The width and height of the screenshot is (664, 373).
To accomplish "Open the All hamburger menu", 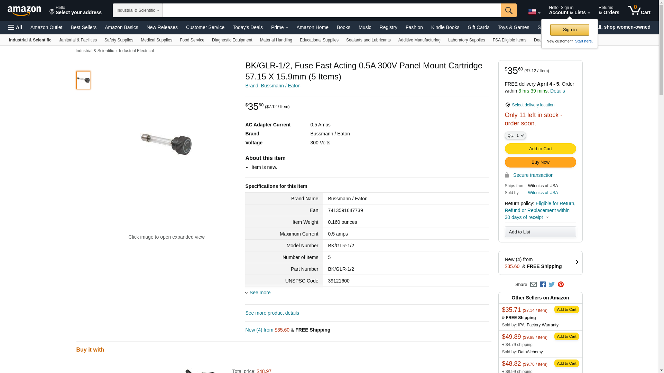I will [x=15, y=27].
